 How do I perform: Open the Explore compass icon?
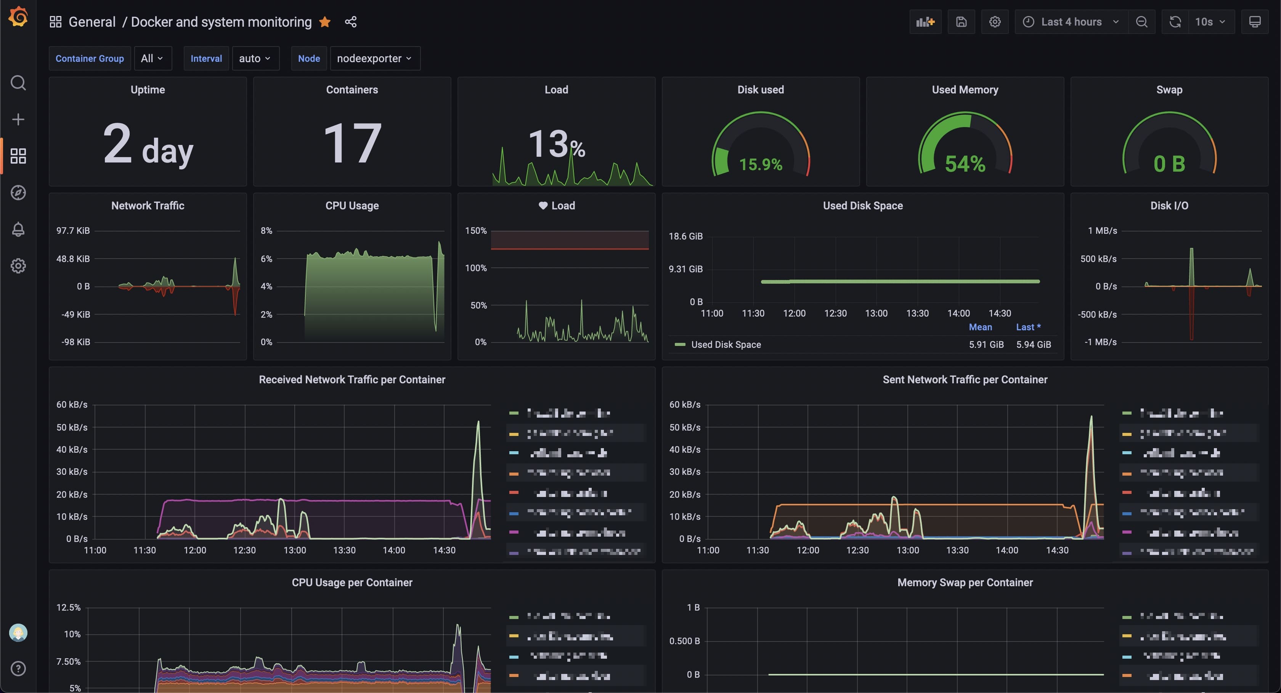click(18, 193)
